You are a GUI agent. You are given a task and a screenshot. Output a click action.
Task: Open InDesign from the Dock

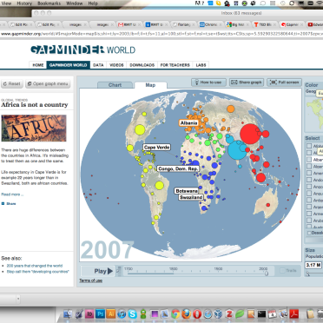point(89,313)
